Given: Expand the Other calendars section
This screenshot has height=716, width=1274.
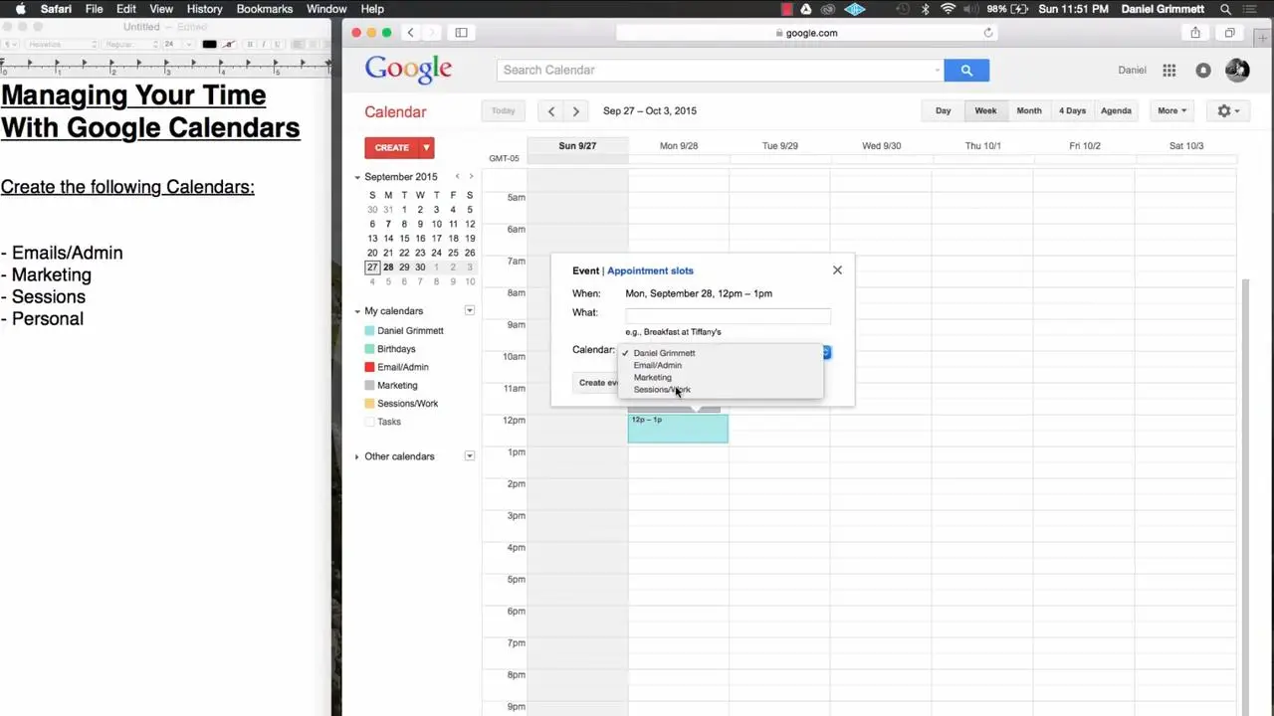Looking at the screenshot, I should (357, 456).
